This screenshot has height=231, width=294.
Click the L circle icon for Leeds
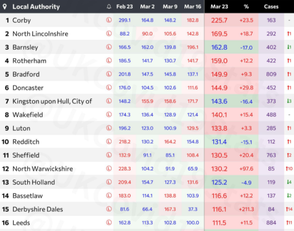[x=109, y=223]
